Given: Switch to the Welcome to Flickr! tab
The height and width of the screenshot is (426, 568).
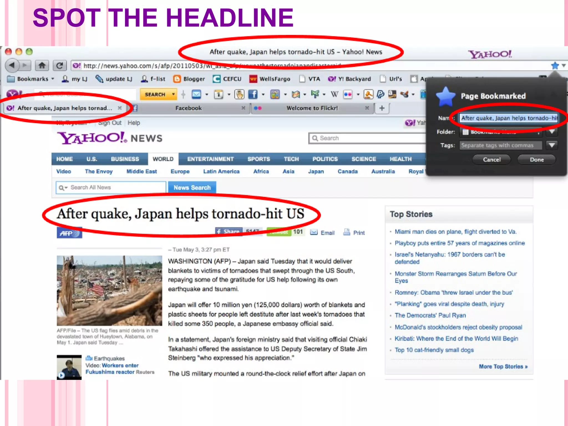Looking at the screenshot, I should [312, 108].
